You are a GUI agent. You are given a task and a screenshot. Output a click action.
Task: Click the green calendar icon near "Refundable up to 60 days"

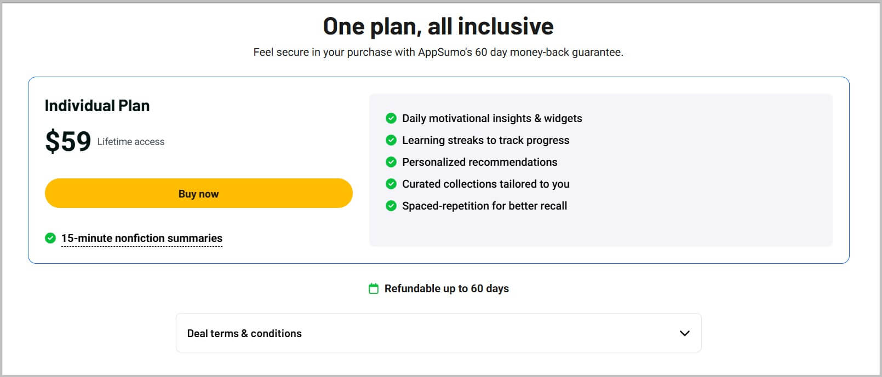(373, 288)
